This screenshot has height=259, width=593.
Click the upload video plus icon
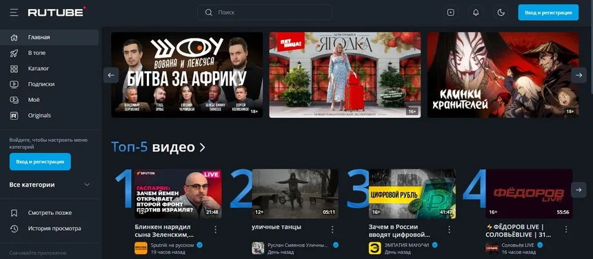tap(450, 12)
